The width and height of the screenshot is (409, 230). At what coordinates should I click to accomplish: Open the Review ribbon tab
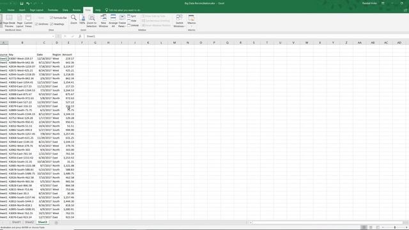pos(77,10)
